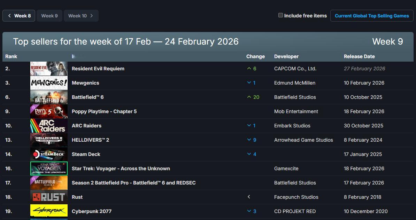Open the Mewgenics capsule image
Image resolution: width=416 pixels, height=220 pixels.
[49, 83]
